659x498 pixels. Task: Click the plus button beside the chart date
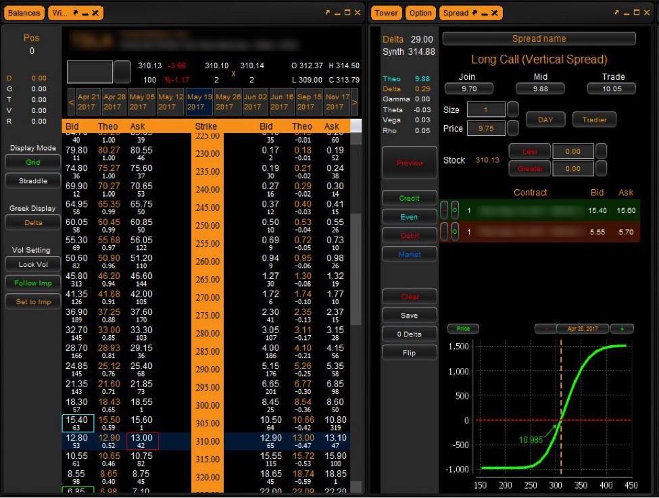tap(621, 329)
